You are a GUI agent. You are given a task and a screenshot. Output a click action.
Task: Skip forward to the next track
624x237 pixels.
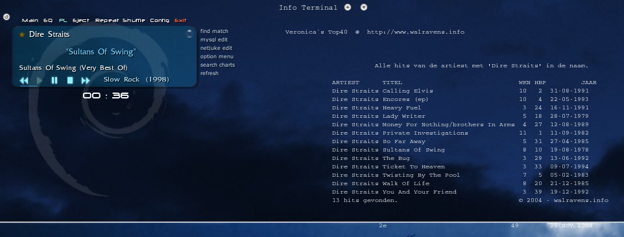[x=86, y=80]
